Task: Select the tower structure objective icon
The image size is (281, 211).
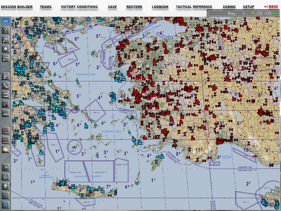Action: pyautogui.click(x=5, y=177)
